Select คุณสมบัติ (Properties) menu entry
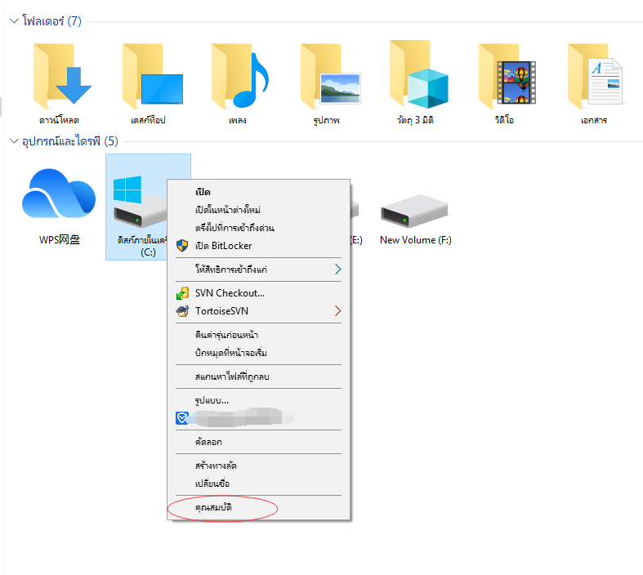643x575 pixels. pyautogui.click(x=214, y=507)
